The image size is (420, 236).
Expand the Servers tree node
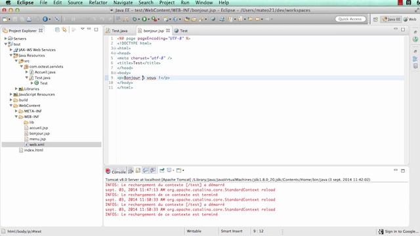pos(6,39)
